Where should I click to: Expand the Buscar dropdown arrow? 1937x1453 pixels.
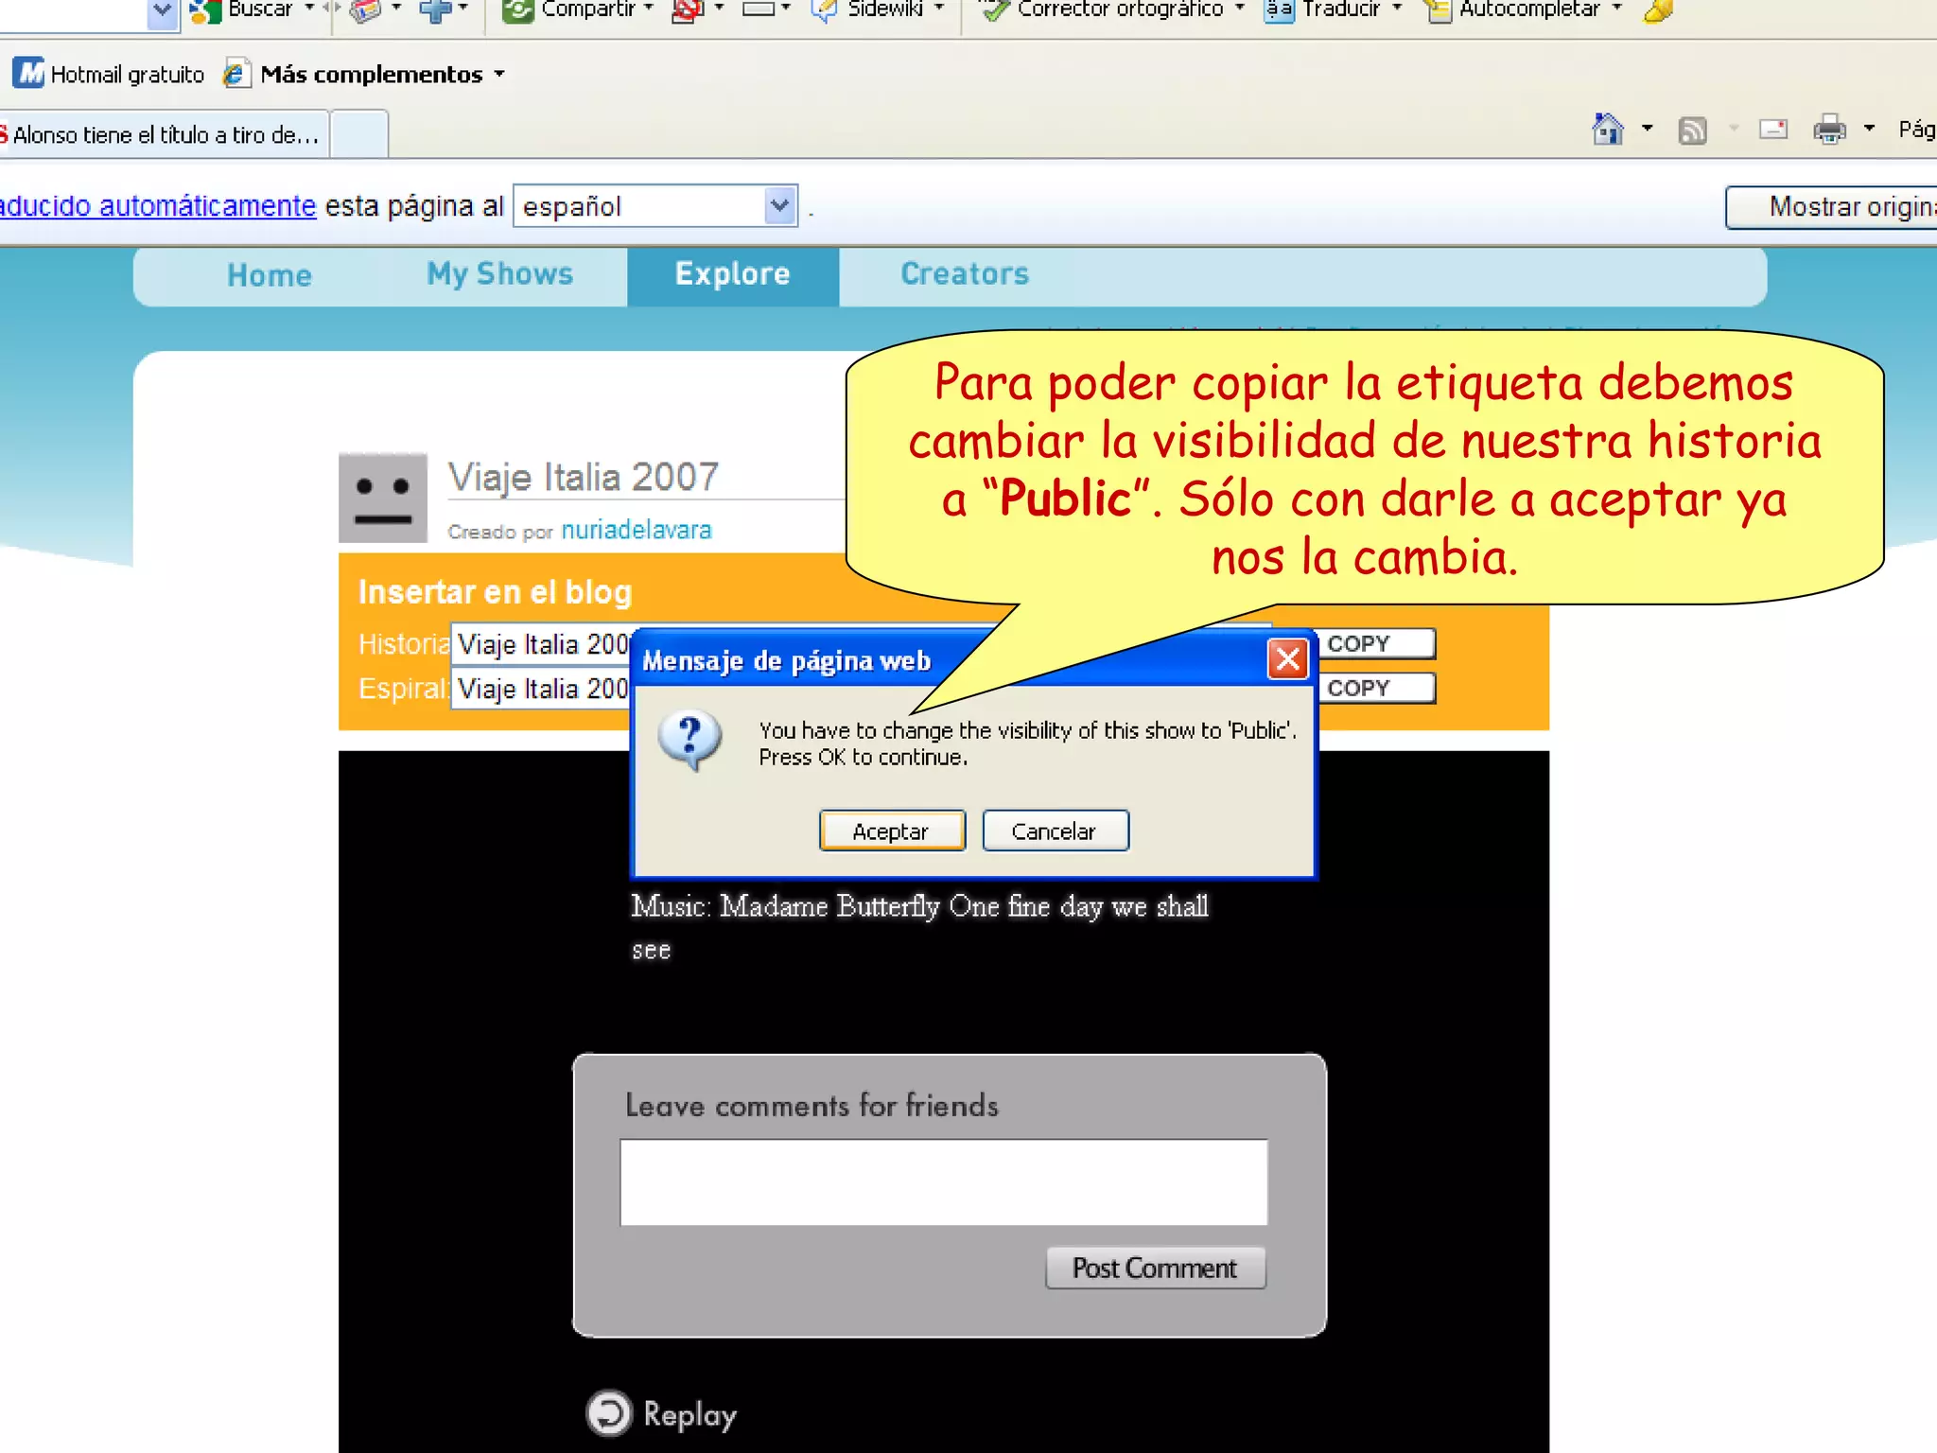(309, 8)
